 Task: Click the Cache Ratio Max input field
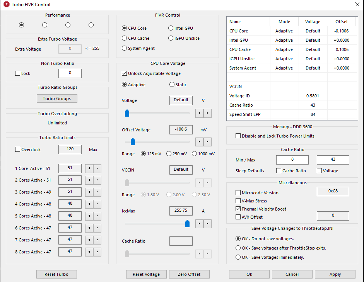(x=333, y=160)
